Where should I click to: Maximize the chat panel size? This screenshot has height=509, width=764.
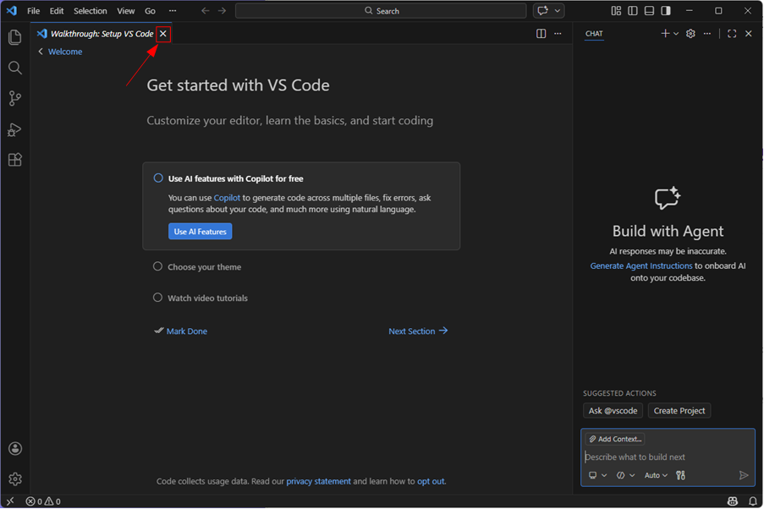point(732,34)
